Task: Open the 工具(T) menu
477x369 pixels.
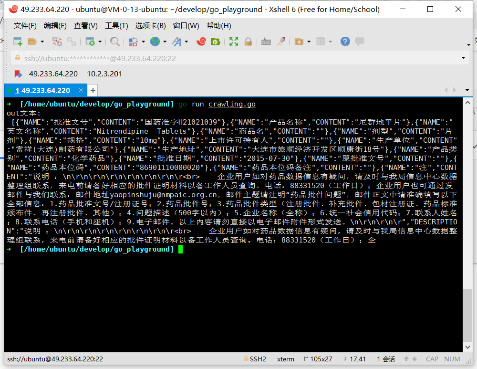Action: coord(116,26)
